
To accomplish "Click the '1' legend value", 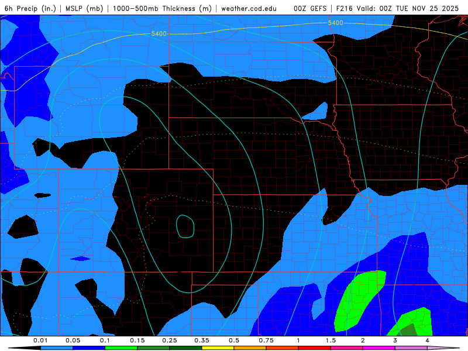I will tap(298, 340).
